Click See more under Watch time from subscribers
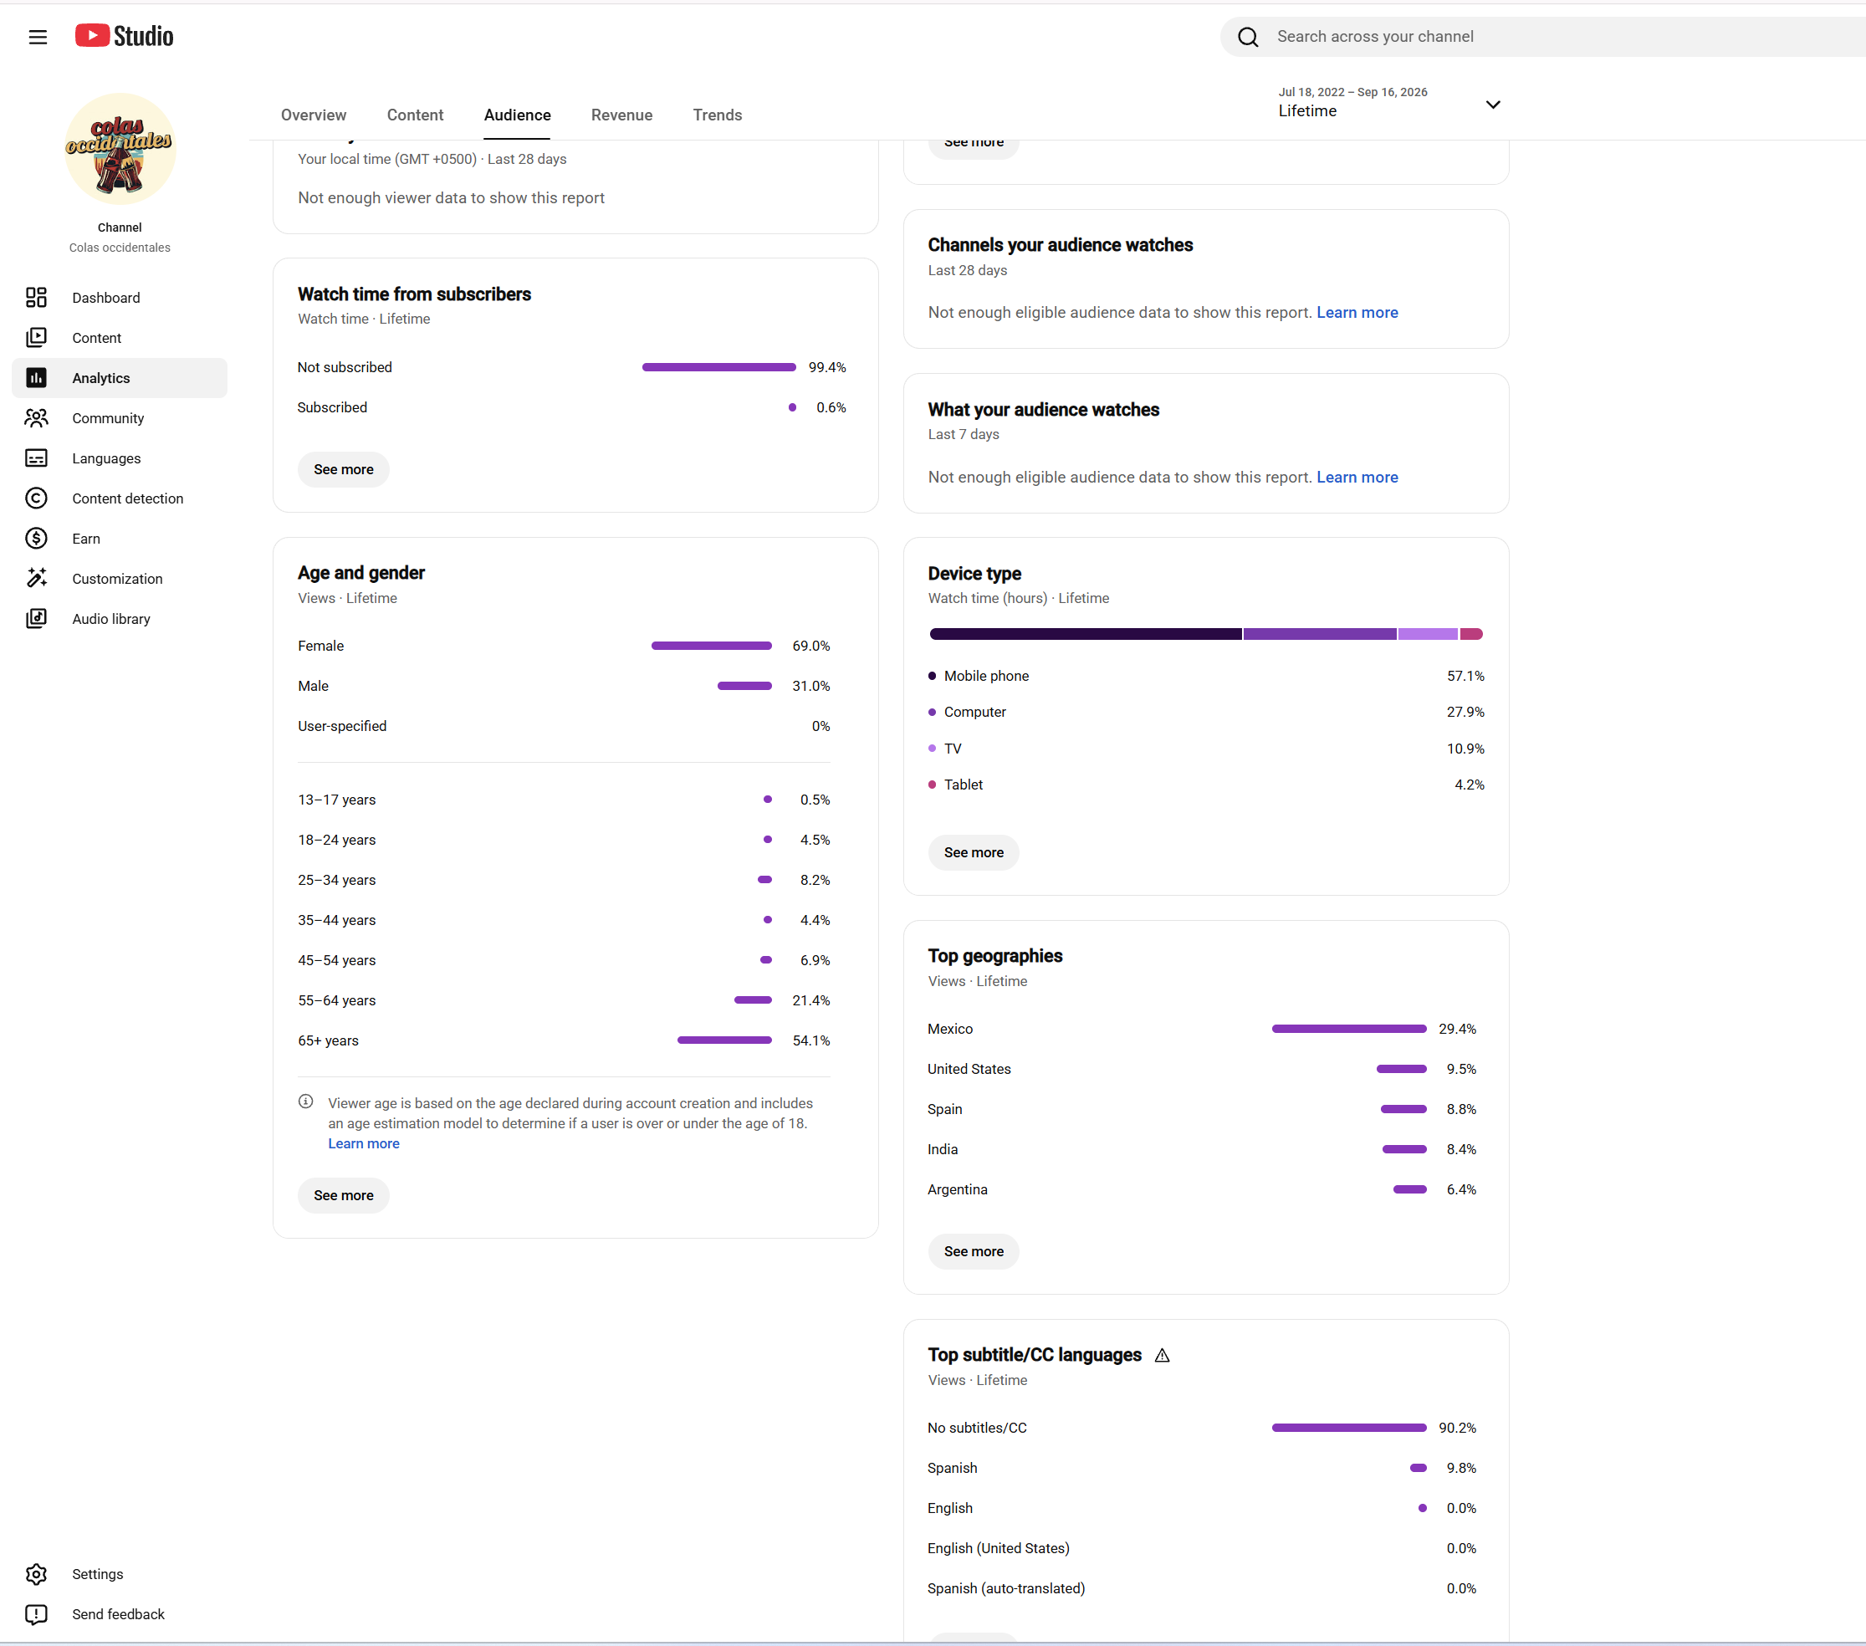The image size is (1866, 1646). click(x=343, y=469)
